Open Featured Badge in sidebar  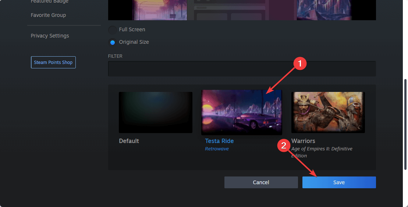49,1
